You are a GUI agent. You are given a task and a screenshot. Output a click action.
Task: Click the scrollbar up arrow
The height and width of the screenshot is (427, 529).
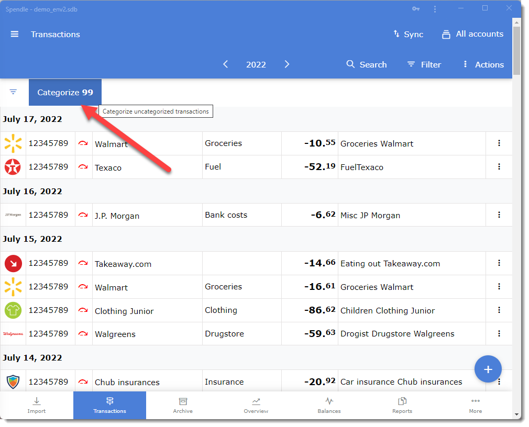click(x=516, y=23)
